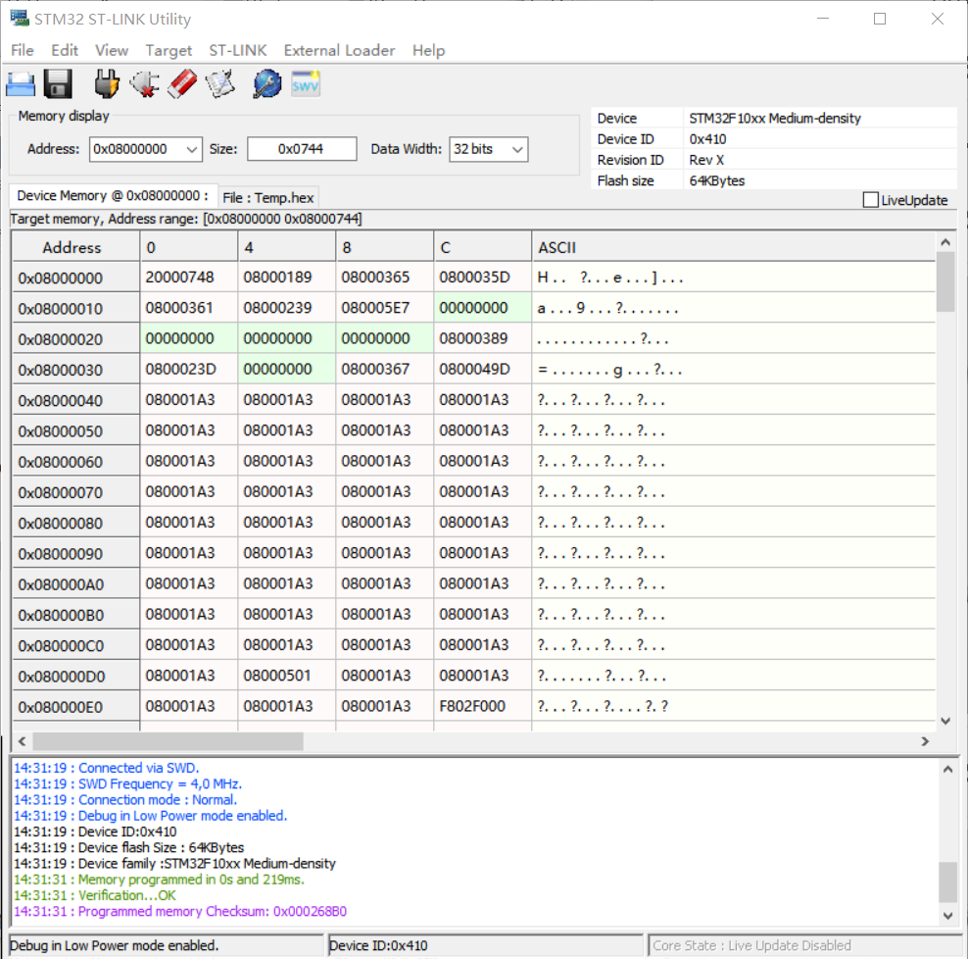Click horizontal scrollbar left arrow
Viewport: 968px width, 959px height.
pyautogui.click(x=23, y=741)
